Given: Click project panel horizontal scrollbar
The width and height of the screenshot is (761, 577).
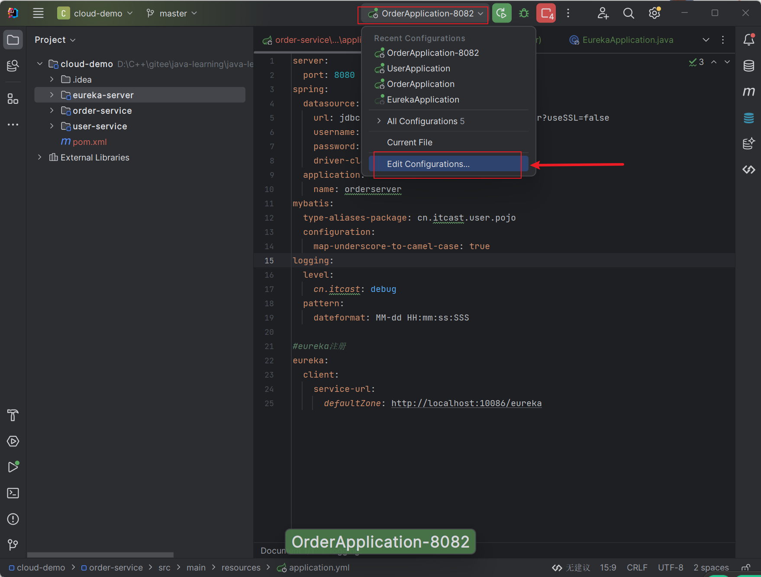Looking at the screenshot, I should [100, 555].
